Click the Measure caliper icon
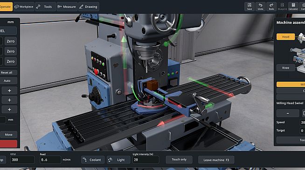This screenshot has width=305, height=170. coord(59,7)
